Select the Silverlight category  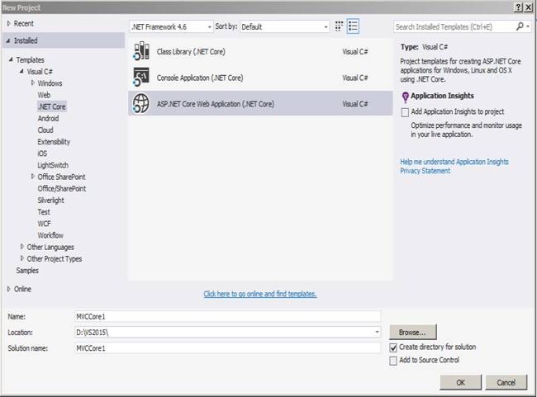click(x=50, y=201)
